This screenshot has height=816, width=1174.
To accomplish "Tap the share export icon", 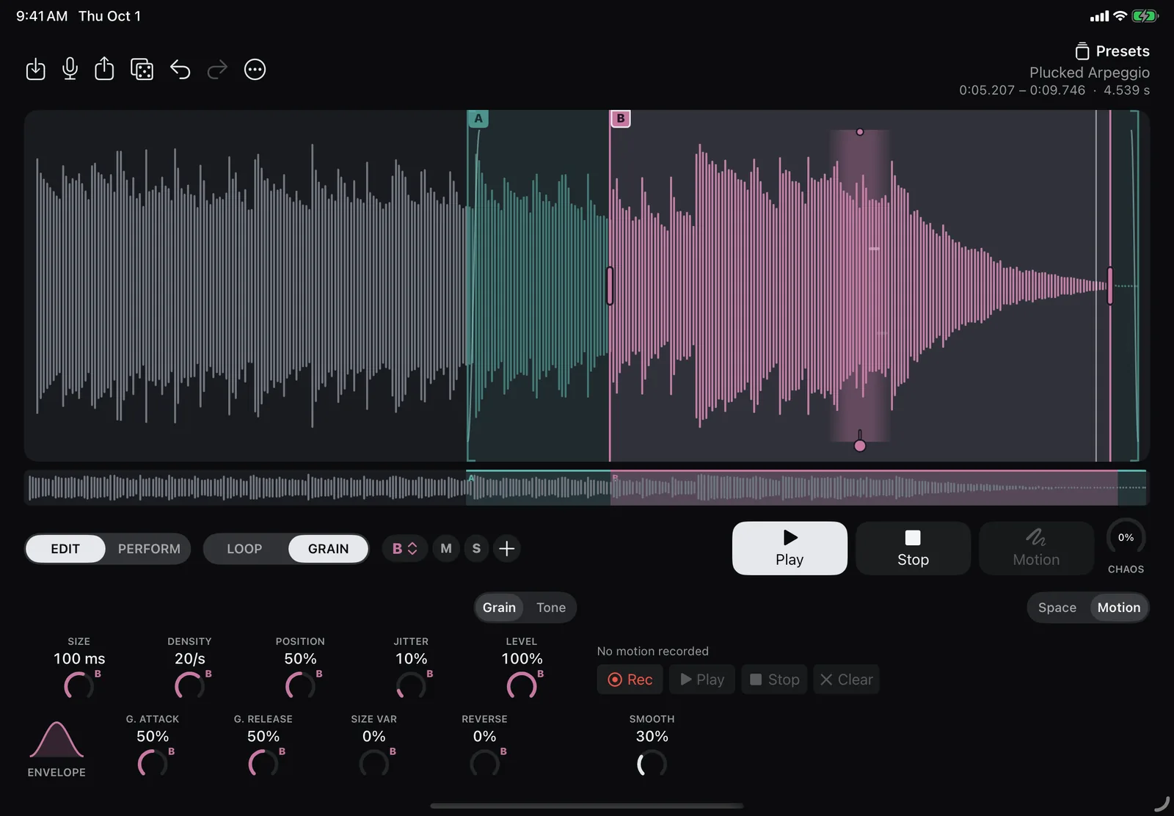I will (104, 69).
